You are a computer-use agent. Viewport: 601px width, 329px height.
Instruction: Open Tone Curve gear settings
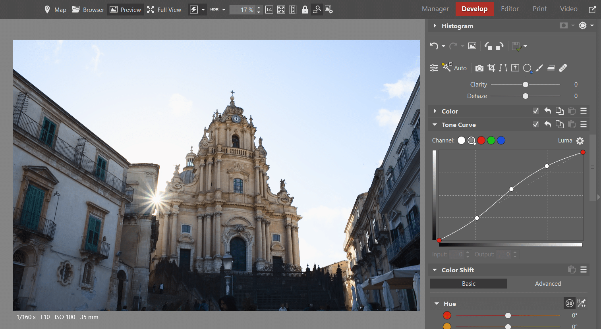click(x=580, y=140)
